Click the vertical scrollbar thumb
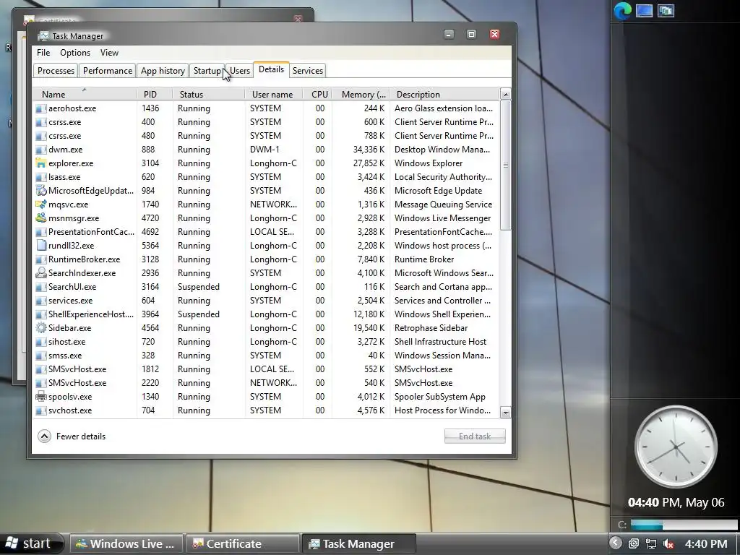This screenshot has width=740, height=555. coord(505,165)
